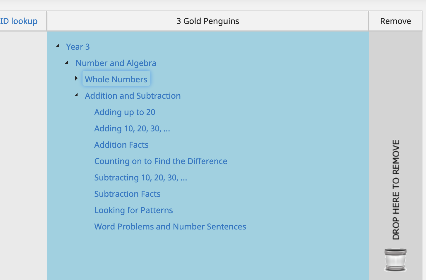Click the ID lookup tab
426x280 pixels.
19,21
